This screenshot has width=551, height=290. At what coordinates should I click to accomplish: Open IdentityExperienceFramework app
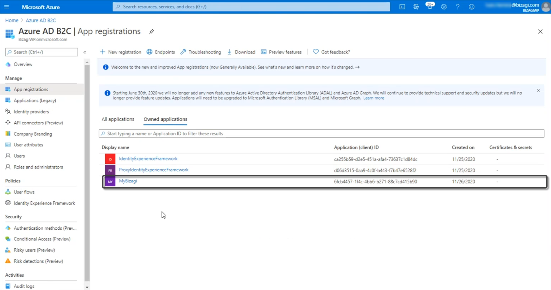(x=148, y=159)
